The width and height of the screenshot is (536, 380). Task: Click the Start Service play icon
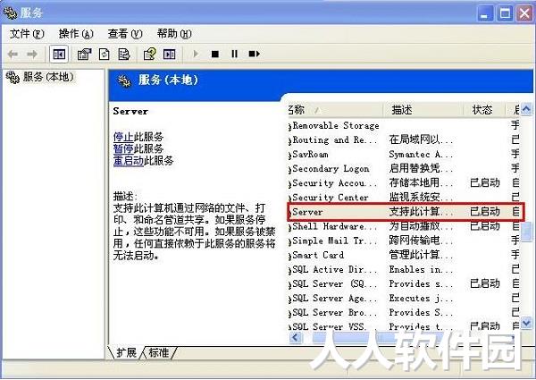click(x=196, y=54)
